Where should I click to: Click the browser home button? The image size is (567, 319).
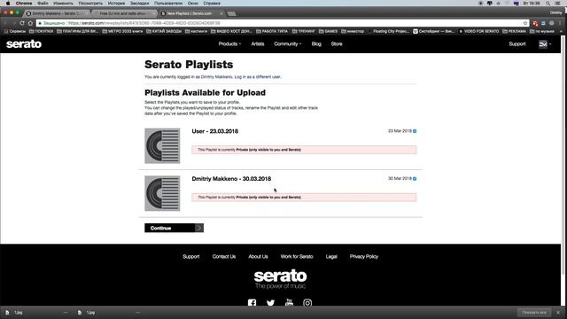click(30, 23)
